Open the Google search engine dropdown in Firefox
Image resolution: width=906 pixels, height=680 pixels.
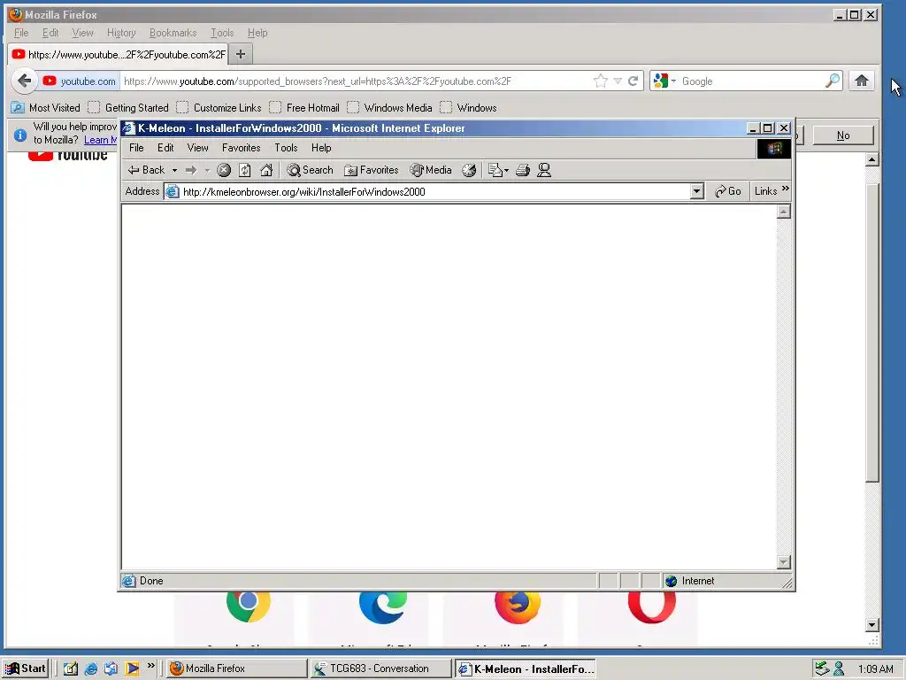tap(664, 81)
